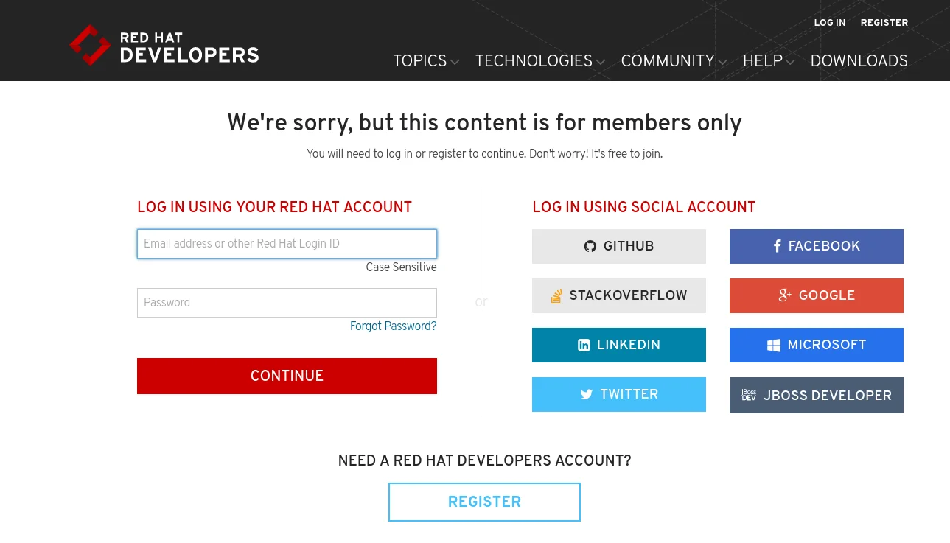Click the LinkedIn logo icon
This screenshot has width=950, height=543.
point(584,345)
